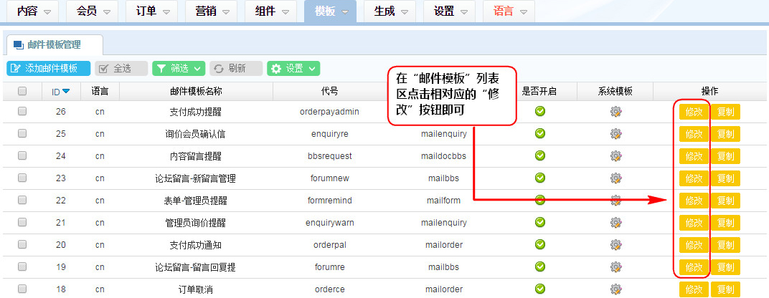Screen dimensions: 769x298
Task: Click 修改 for the 表单-管理员提醒 row
Action: click(693, 201)
